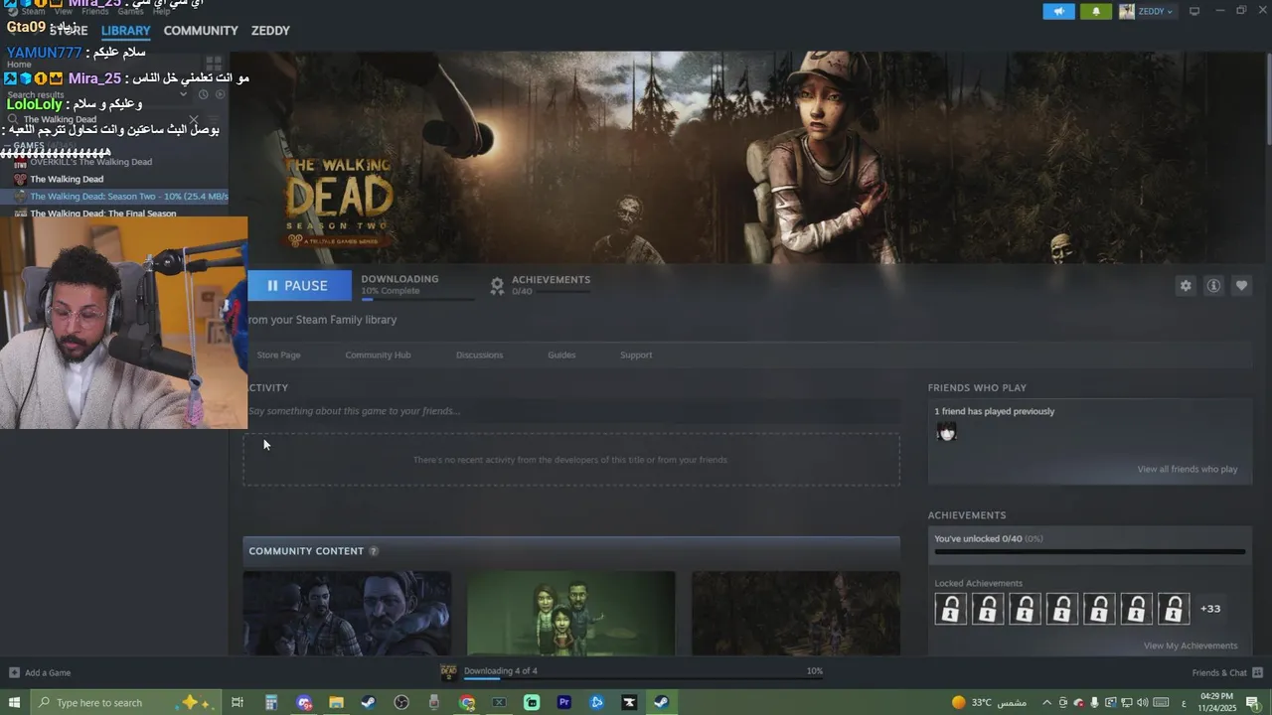Open the Support link
This screenshot has height=715, width=1272.
click(x=636, y=355)
